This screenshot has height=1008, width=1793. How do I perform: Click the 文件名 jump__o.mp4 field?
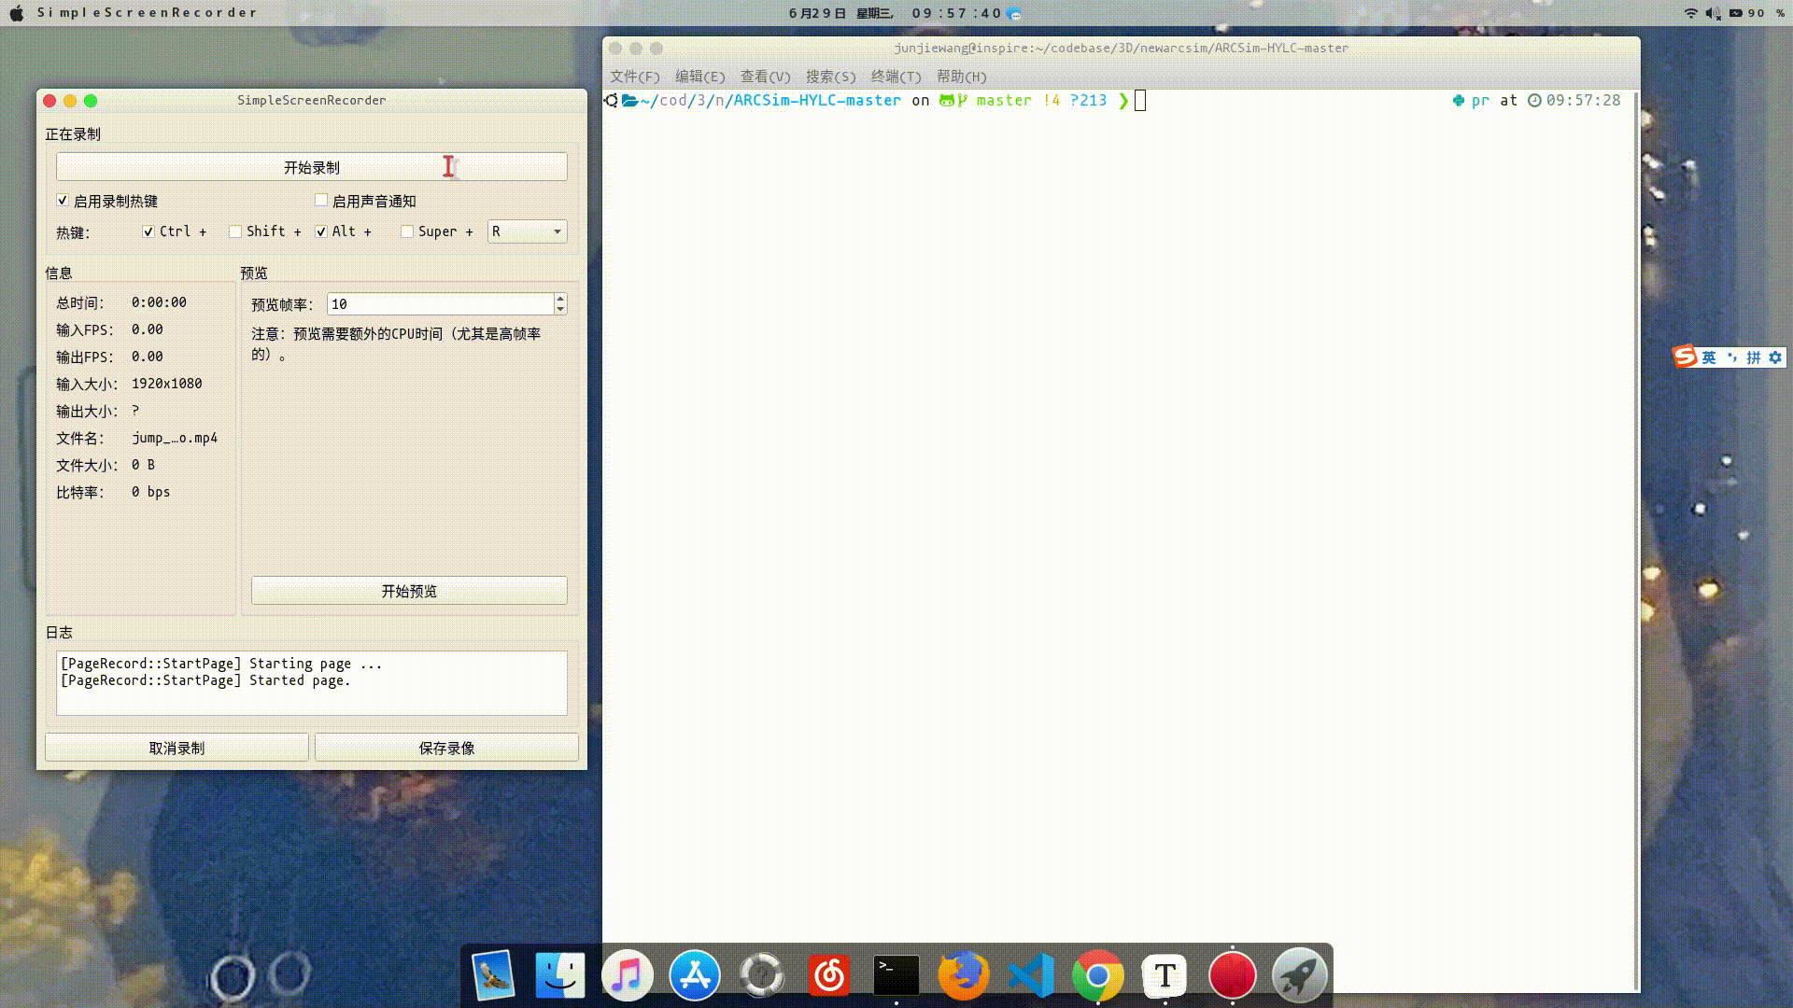click(174, 438)
